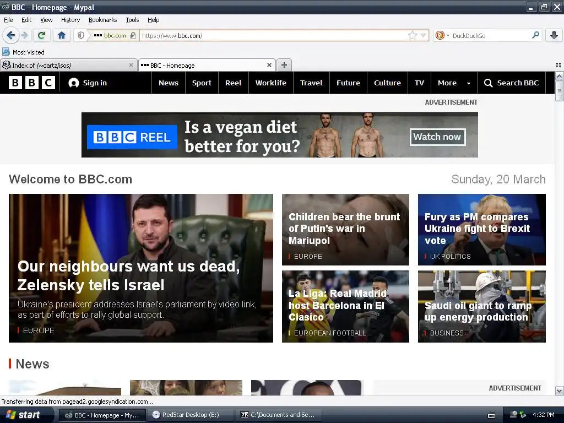Open the Culture nav link
This screenshot has width=564, height=423.
387,83
